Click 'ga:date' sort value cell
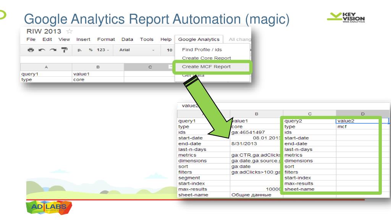The height and width of the screenshot is (220, 391). pyautogui.click(x=256, y=167)
